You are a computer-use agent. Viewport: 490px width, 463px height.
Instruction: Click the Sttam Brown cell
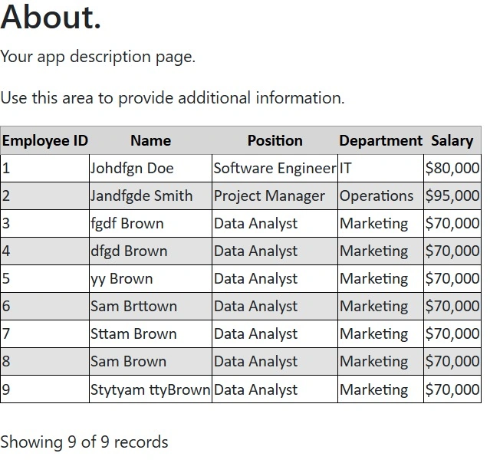[150, 333]
